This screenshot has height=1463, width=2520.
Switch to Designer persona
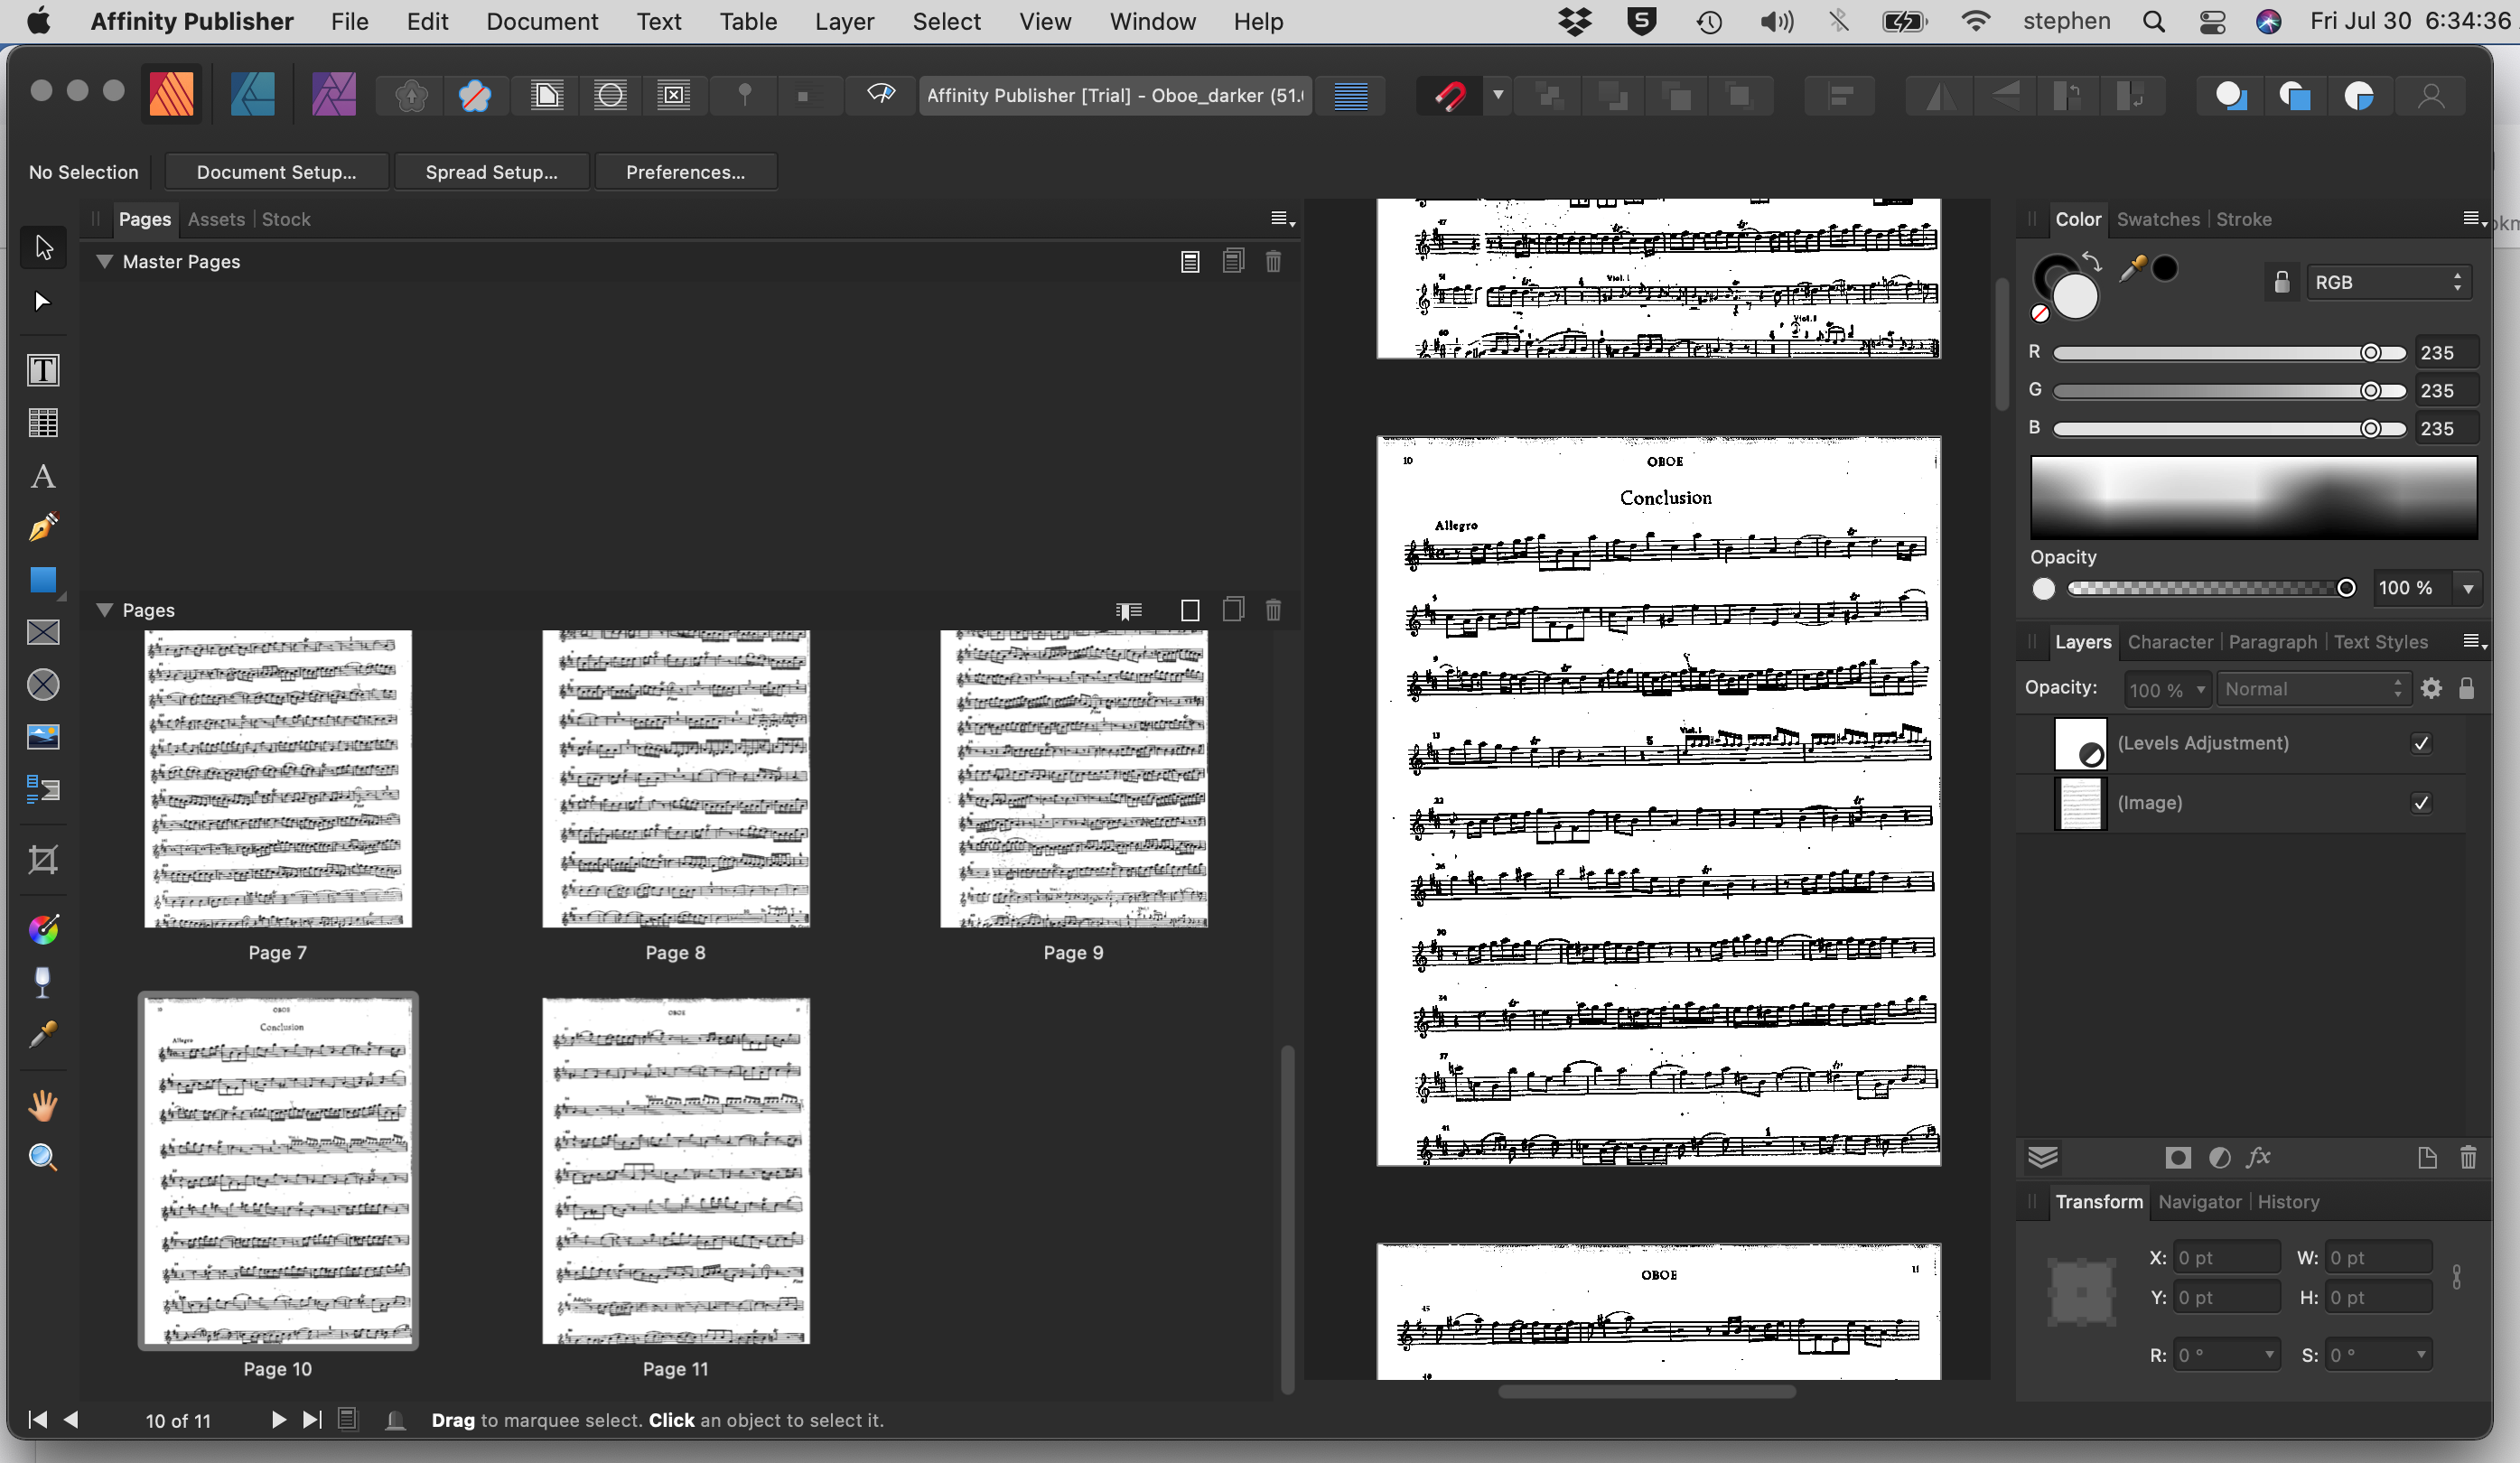253,95
